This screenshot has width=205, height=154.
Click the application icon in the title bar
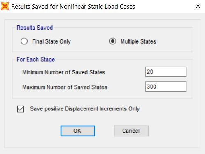click(5, 6)
